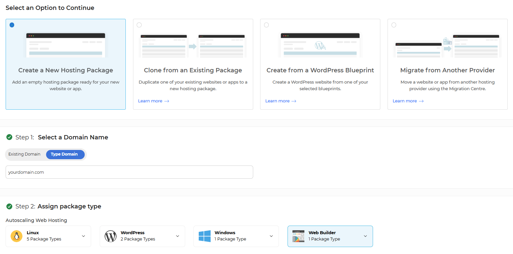Click the clone package illustration
Screen dimensions: 513x254
click(x=193, y=46)
